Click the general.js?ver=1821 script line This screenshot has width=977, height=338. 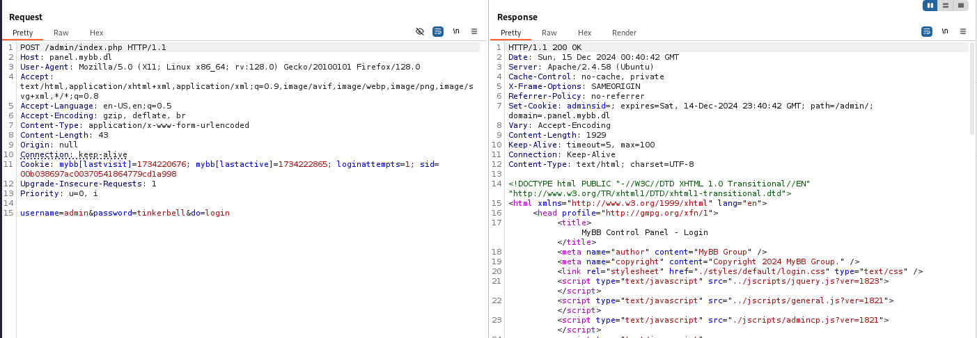(726, 300)
